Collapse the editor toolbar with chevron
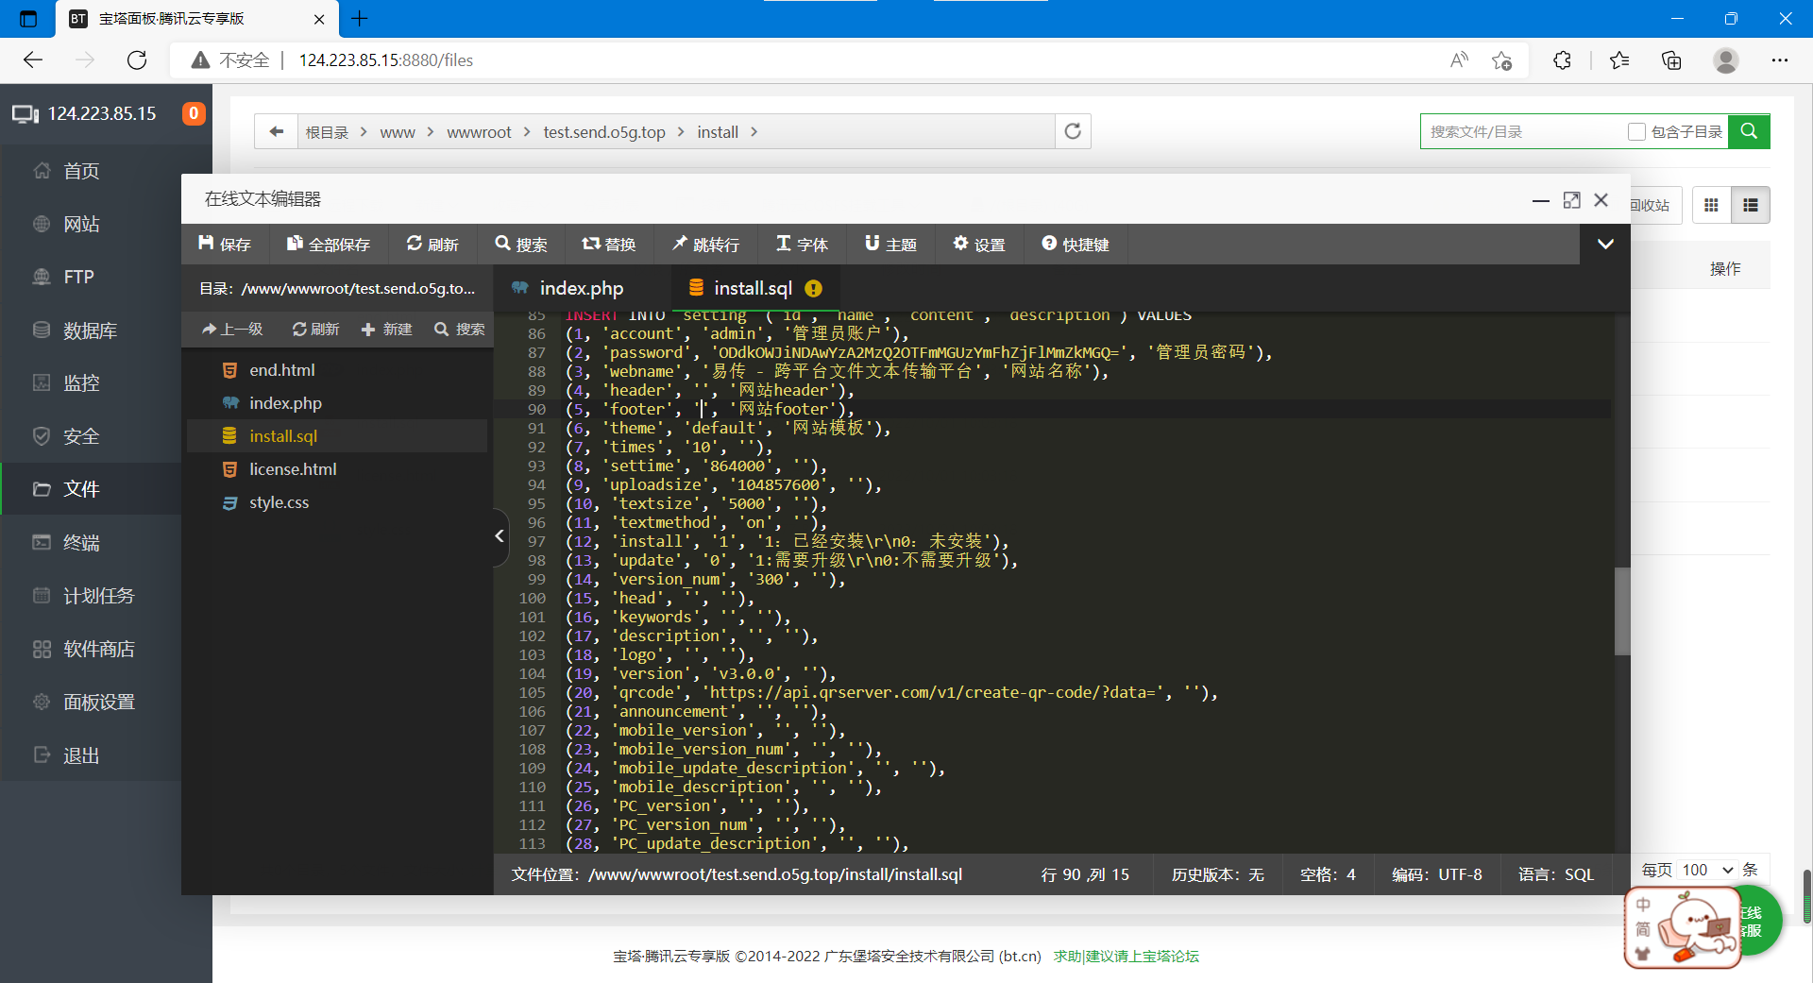Image resolution: width=1813 pixels, height=983 pixels. pyautogui.click(x=1605, y=245)
